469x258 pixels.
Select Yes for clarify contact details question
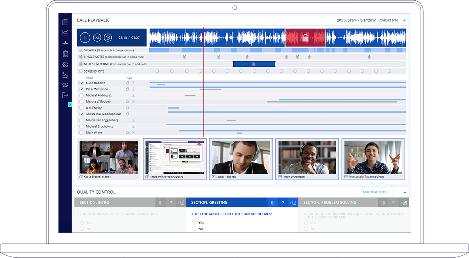point(194,222)
